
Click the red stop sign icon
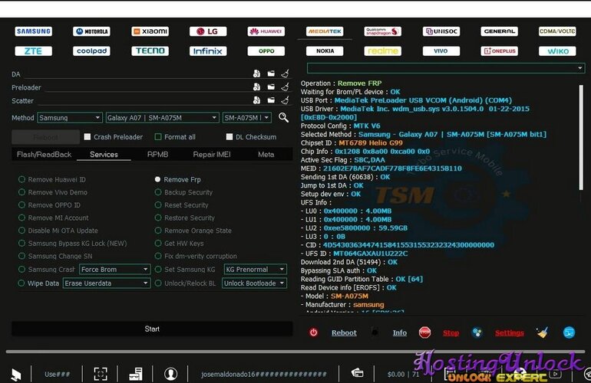pyautogui.click(x=424, y=332)
